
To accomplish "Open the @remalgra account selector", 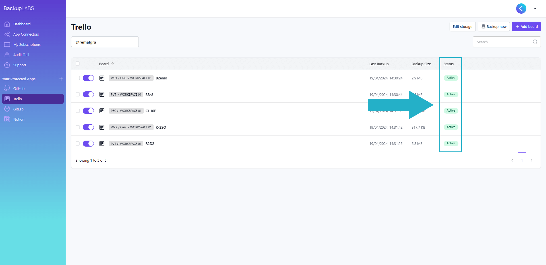I will click(105, 42).
